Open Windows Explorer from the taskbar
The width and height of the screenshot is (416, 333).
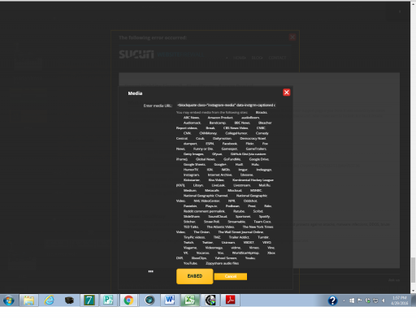tap(28, 301)
